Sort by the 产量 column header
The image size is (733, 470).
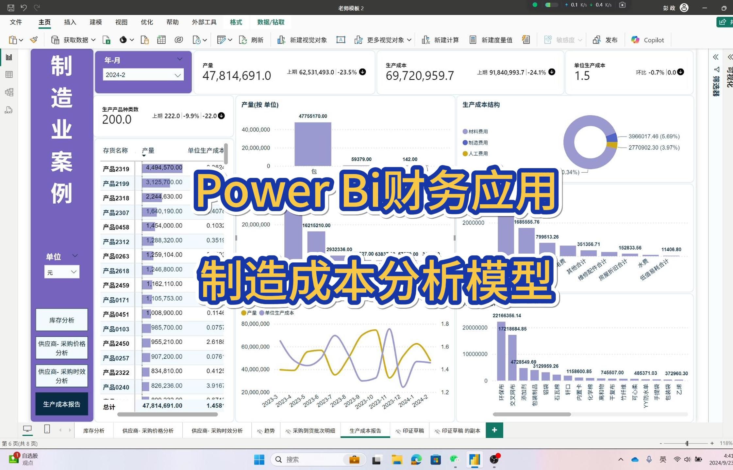tap(148, 150)
